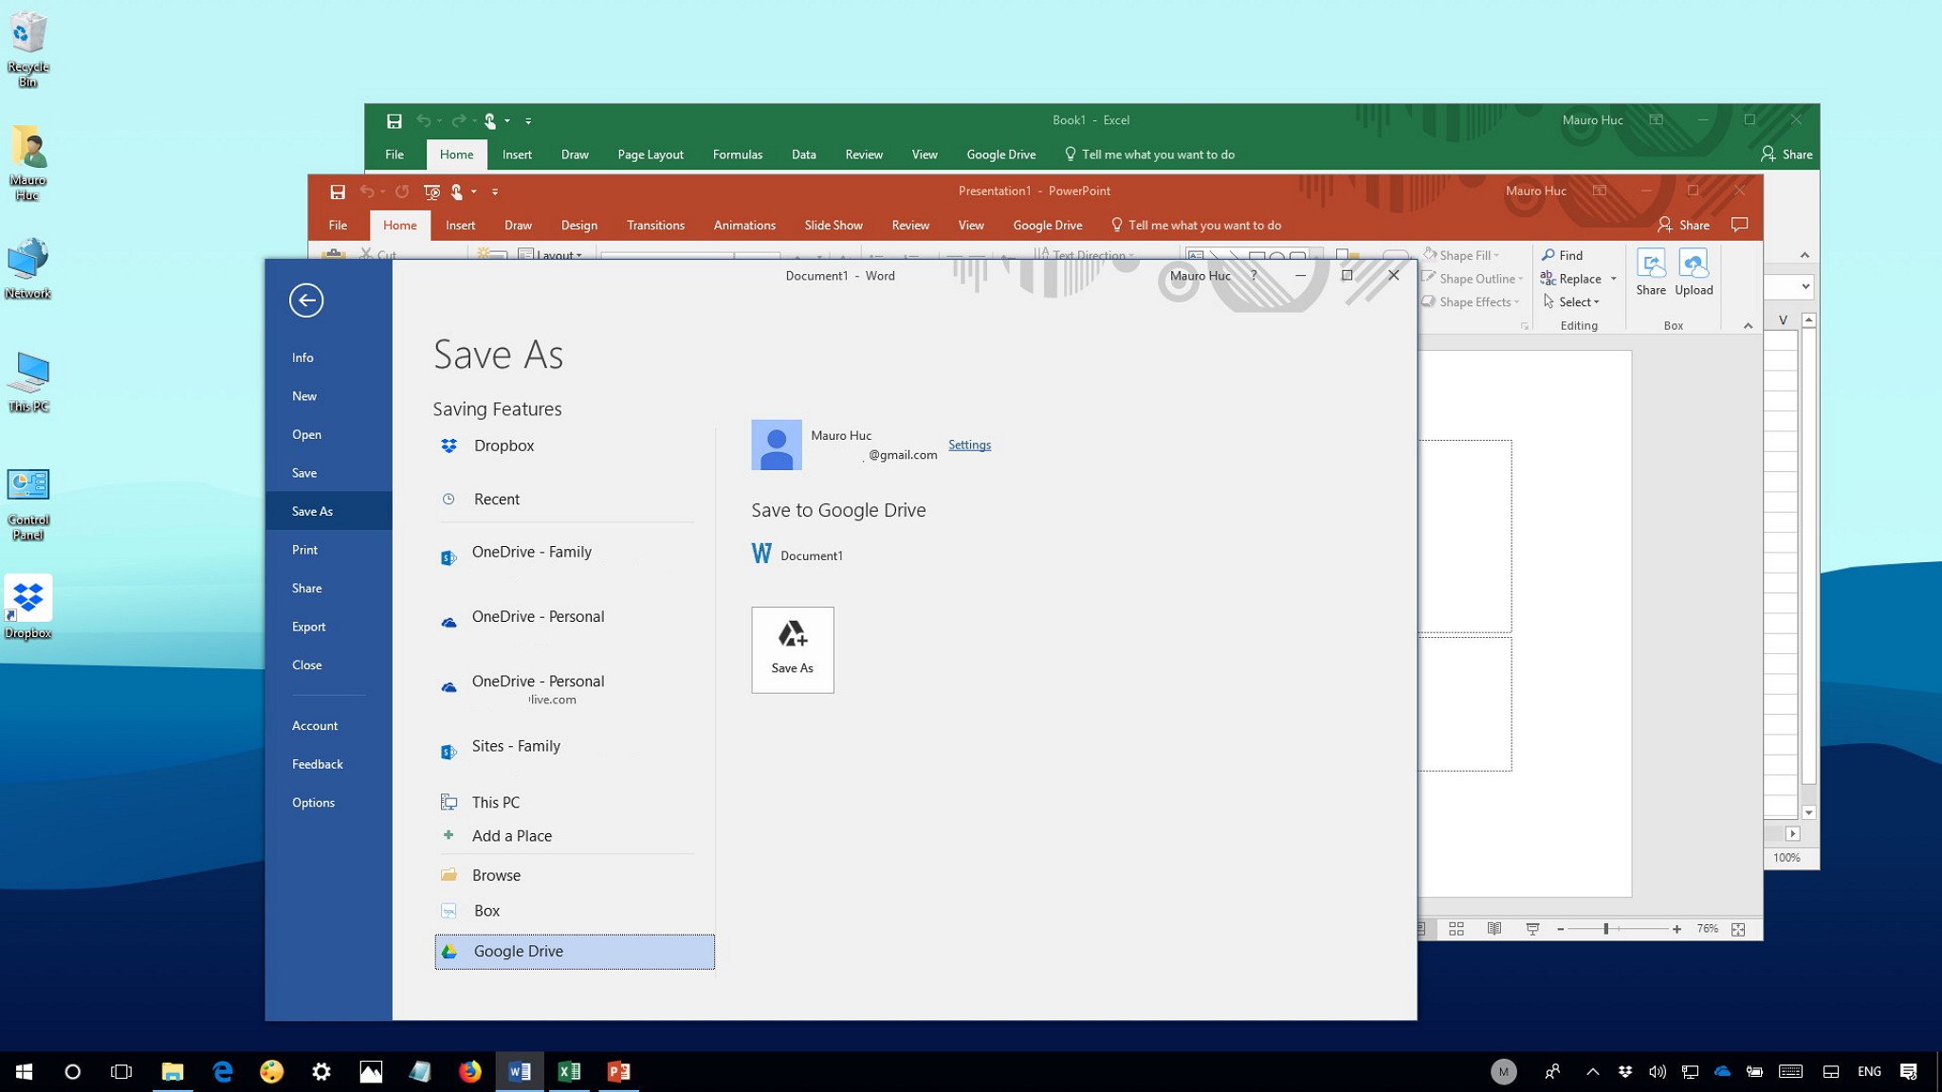The width and height of the screenshot is (1942, 1092).
Task: Click PowerPoint zoom in plus
Action: click(1677, 930)
